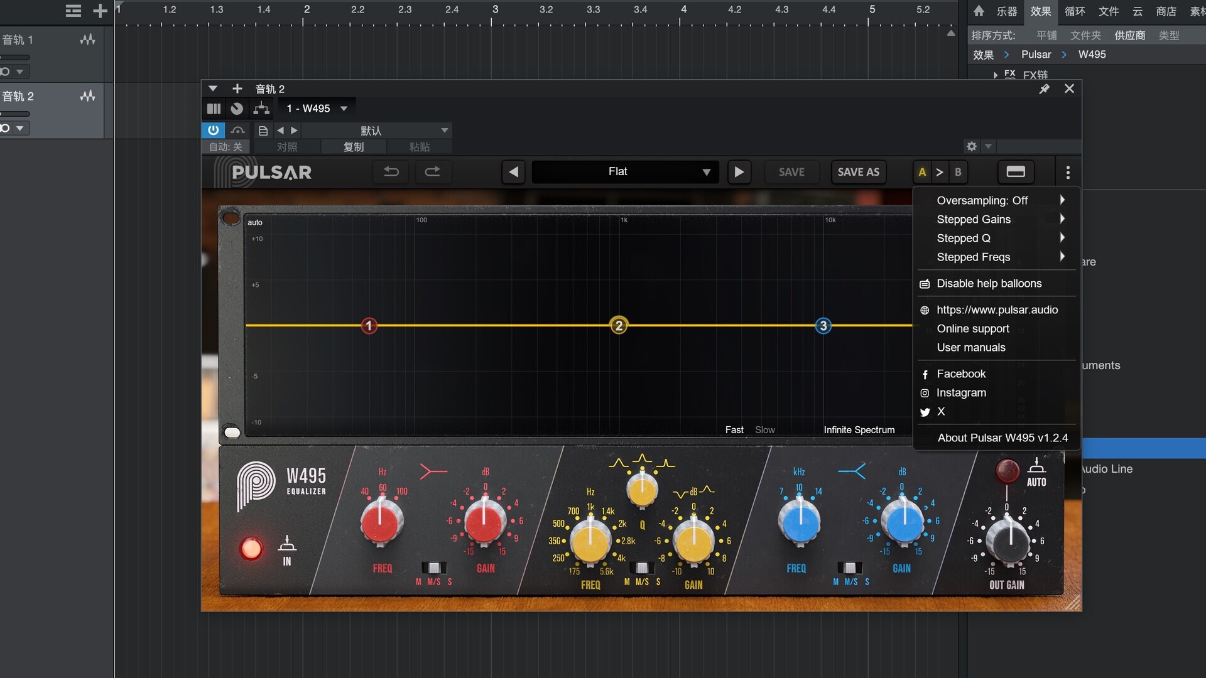Viewport: 1206px width, 678px height.
Task: Open the Flat preset dropdown
Action: click(x=625, y=172)
